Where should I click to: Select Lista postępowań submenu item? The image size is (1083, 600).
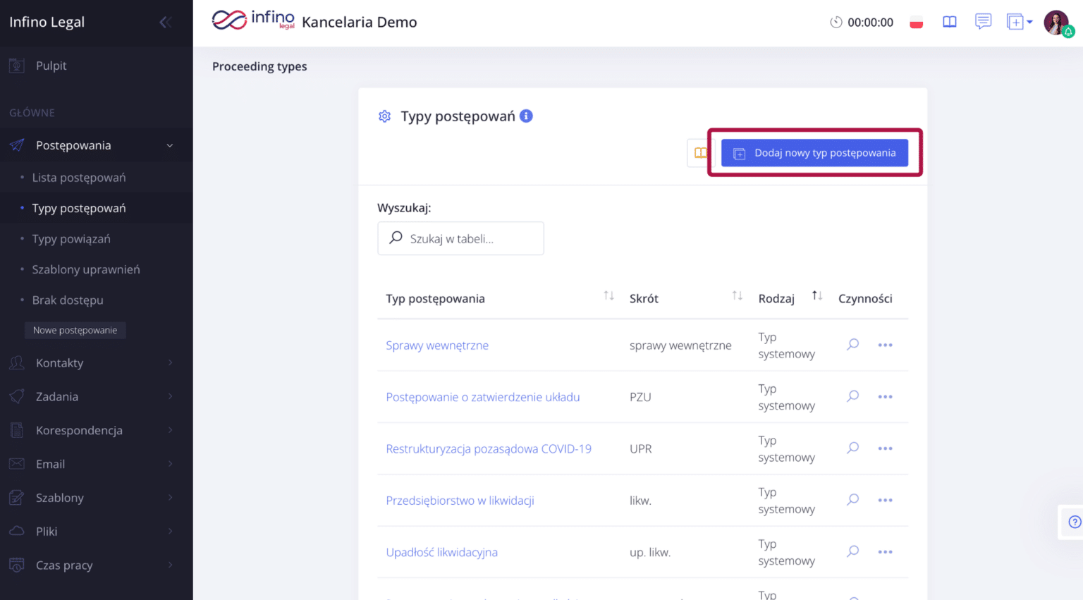tap(79, 178)
